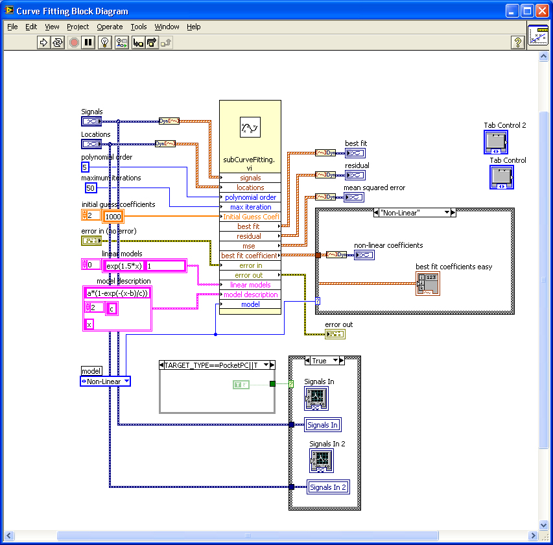The width and height of the screenshot is (553, 545).
Task: Toggle Highlight Execution lightbulb
Action: point(104,42)
